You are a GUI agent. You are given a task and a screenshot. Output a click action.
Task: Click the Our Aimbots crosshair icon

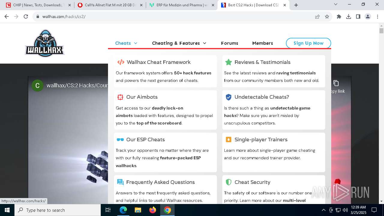(x=120, y=97)
